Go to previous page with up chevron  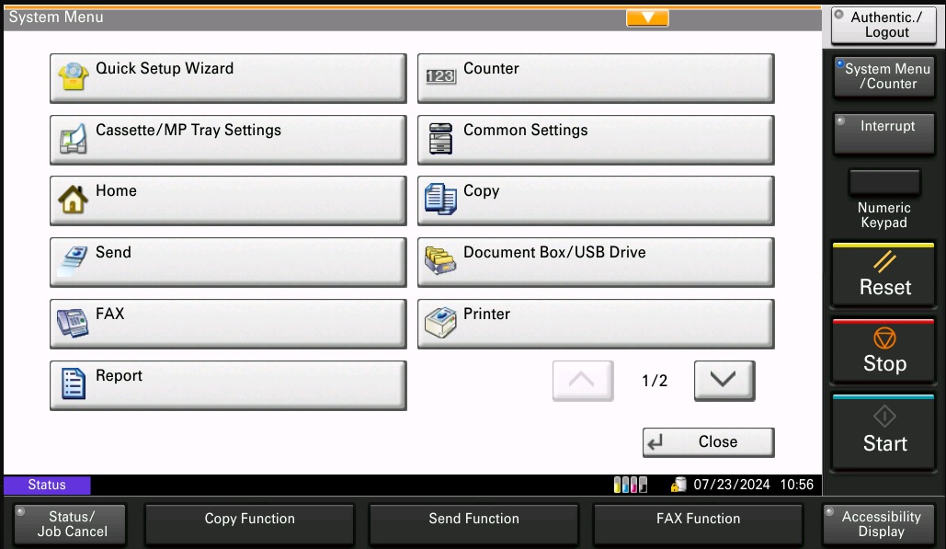click(x=583, y=380)
